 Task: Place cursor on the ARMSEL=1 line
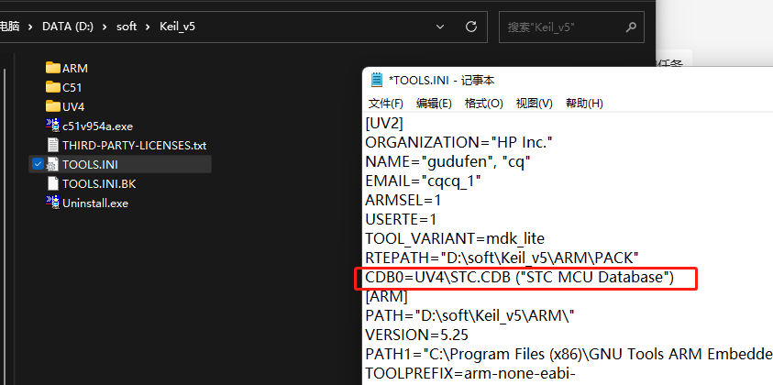point(403,200)
